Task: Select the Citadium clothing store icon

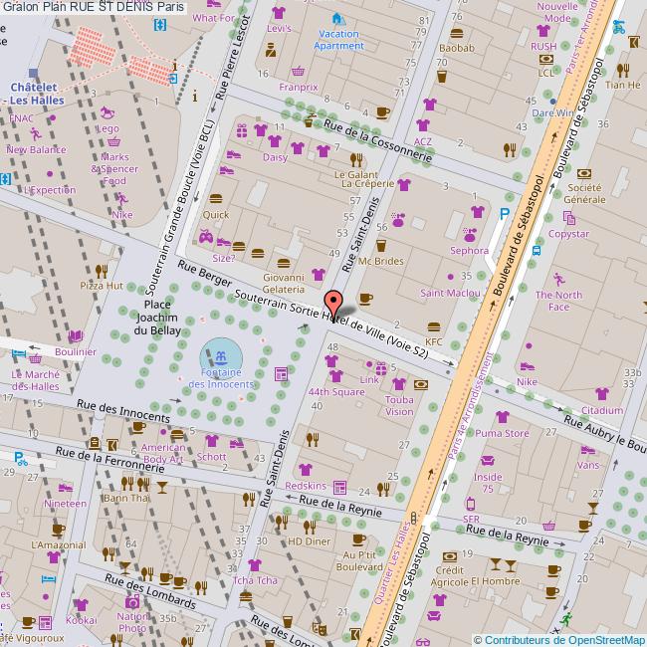Action: coord(601,394)
